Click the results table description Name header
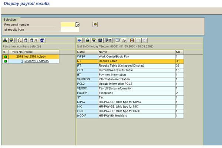This screenshot has height=148, width=222. [137, 52]
